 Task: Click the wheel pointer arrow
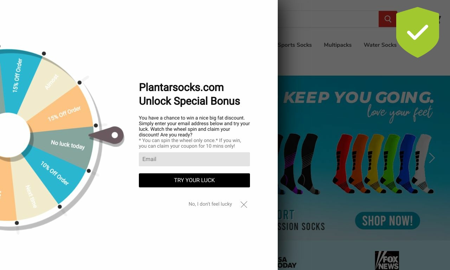tap(107, 135)
